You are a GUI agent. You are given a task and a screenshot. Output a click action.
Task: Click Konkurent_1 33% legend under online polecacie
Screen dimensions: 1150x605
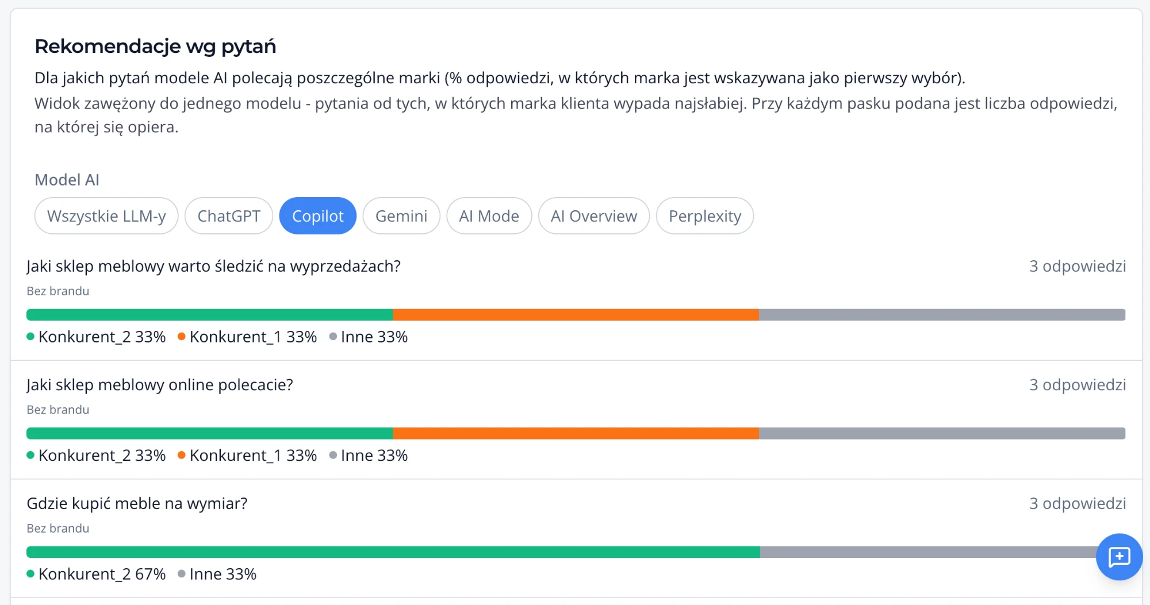(x=247, y=456)
